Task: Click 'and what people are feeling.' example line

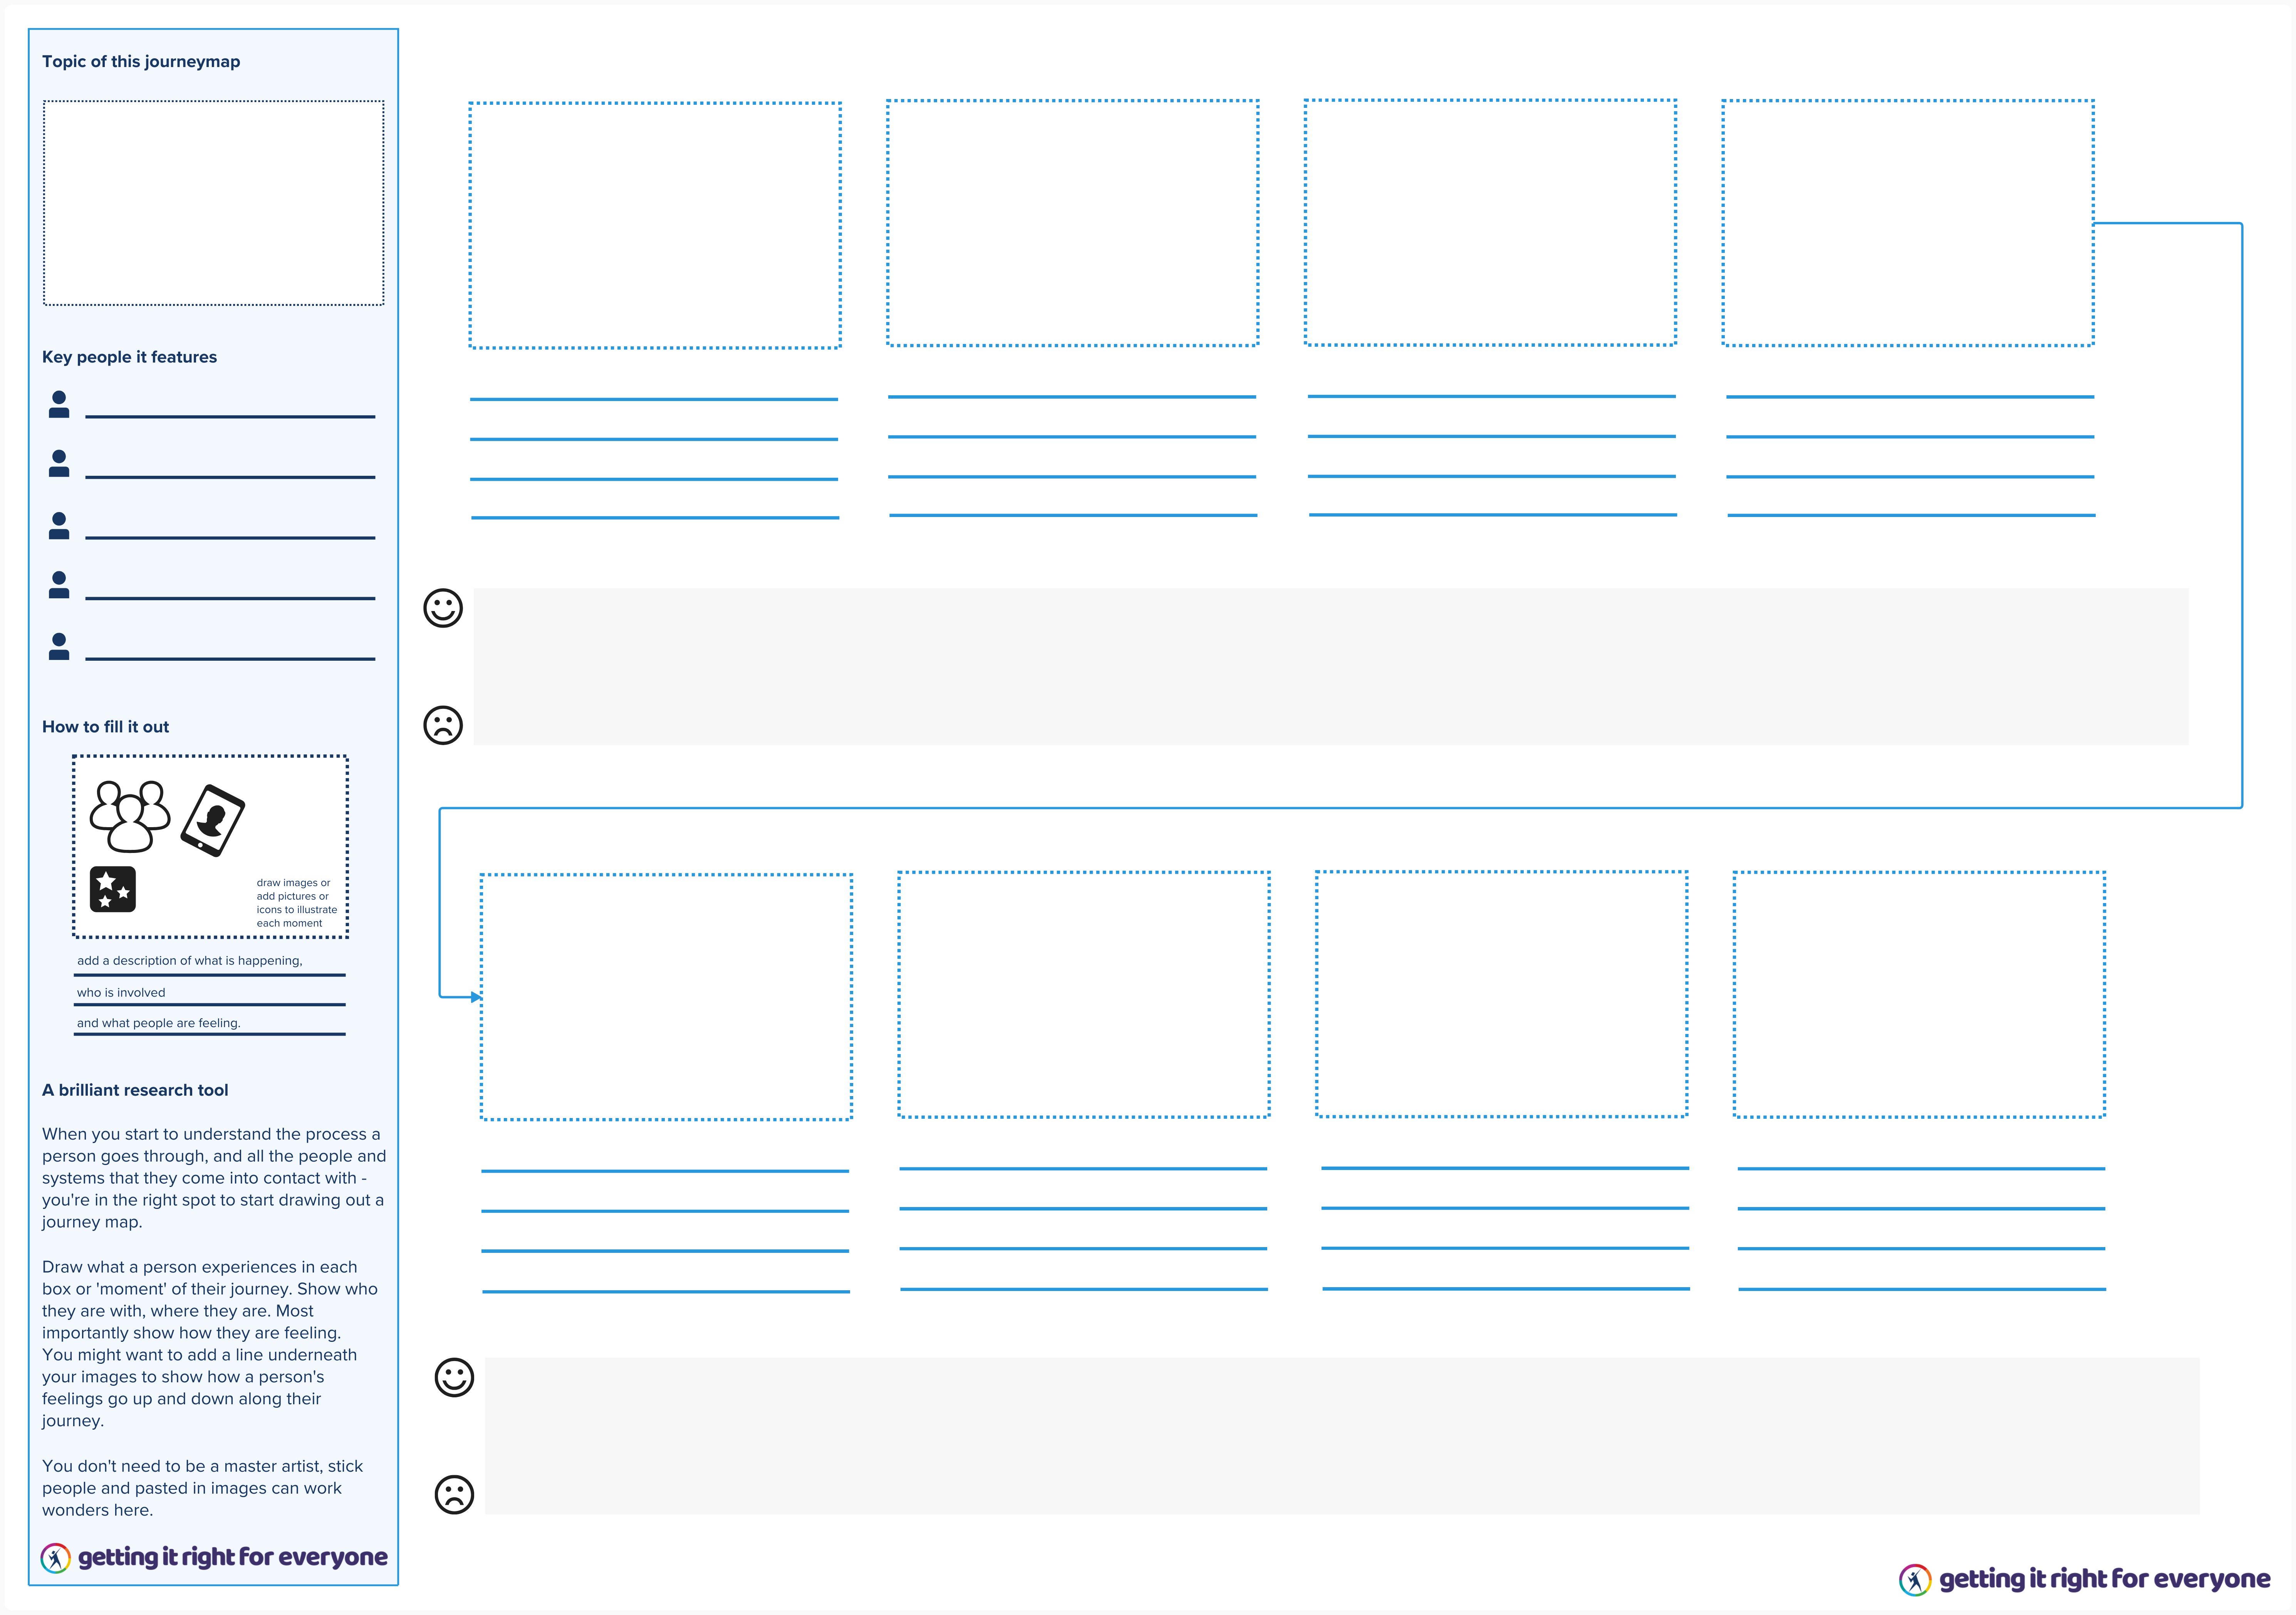Action: (x=159, y=1023)
